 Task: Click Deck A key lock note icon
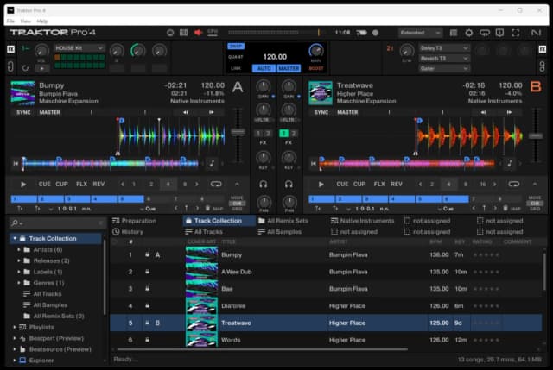[212, 163]
